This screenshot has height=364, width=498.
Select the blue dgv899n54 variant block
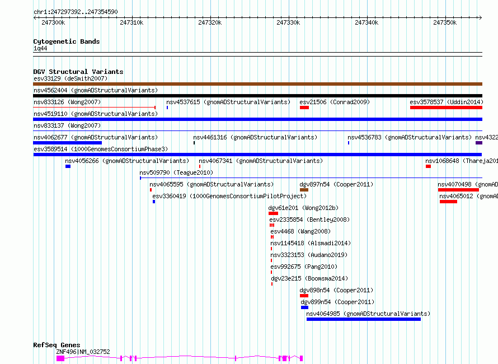point(304,307)
